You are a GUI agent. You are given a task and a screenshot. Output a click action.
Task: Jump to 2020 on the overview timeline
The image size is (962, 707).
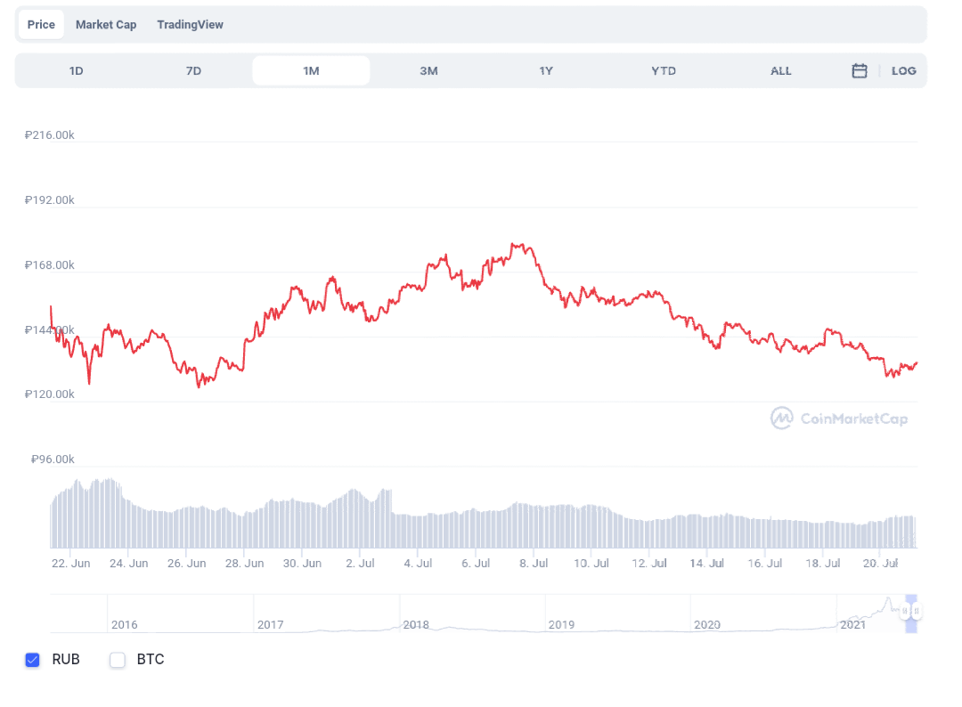coord(706,624)
